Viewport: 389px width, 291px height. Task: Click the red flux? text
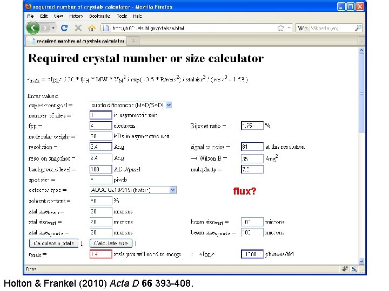tap(245, 191)
